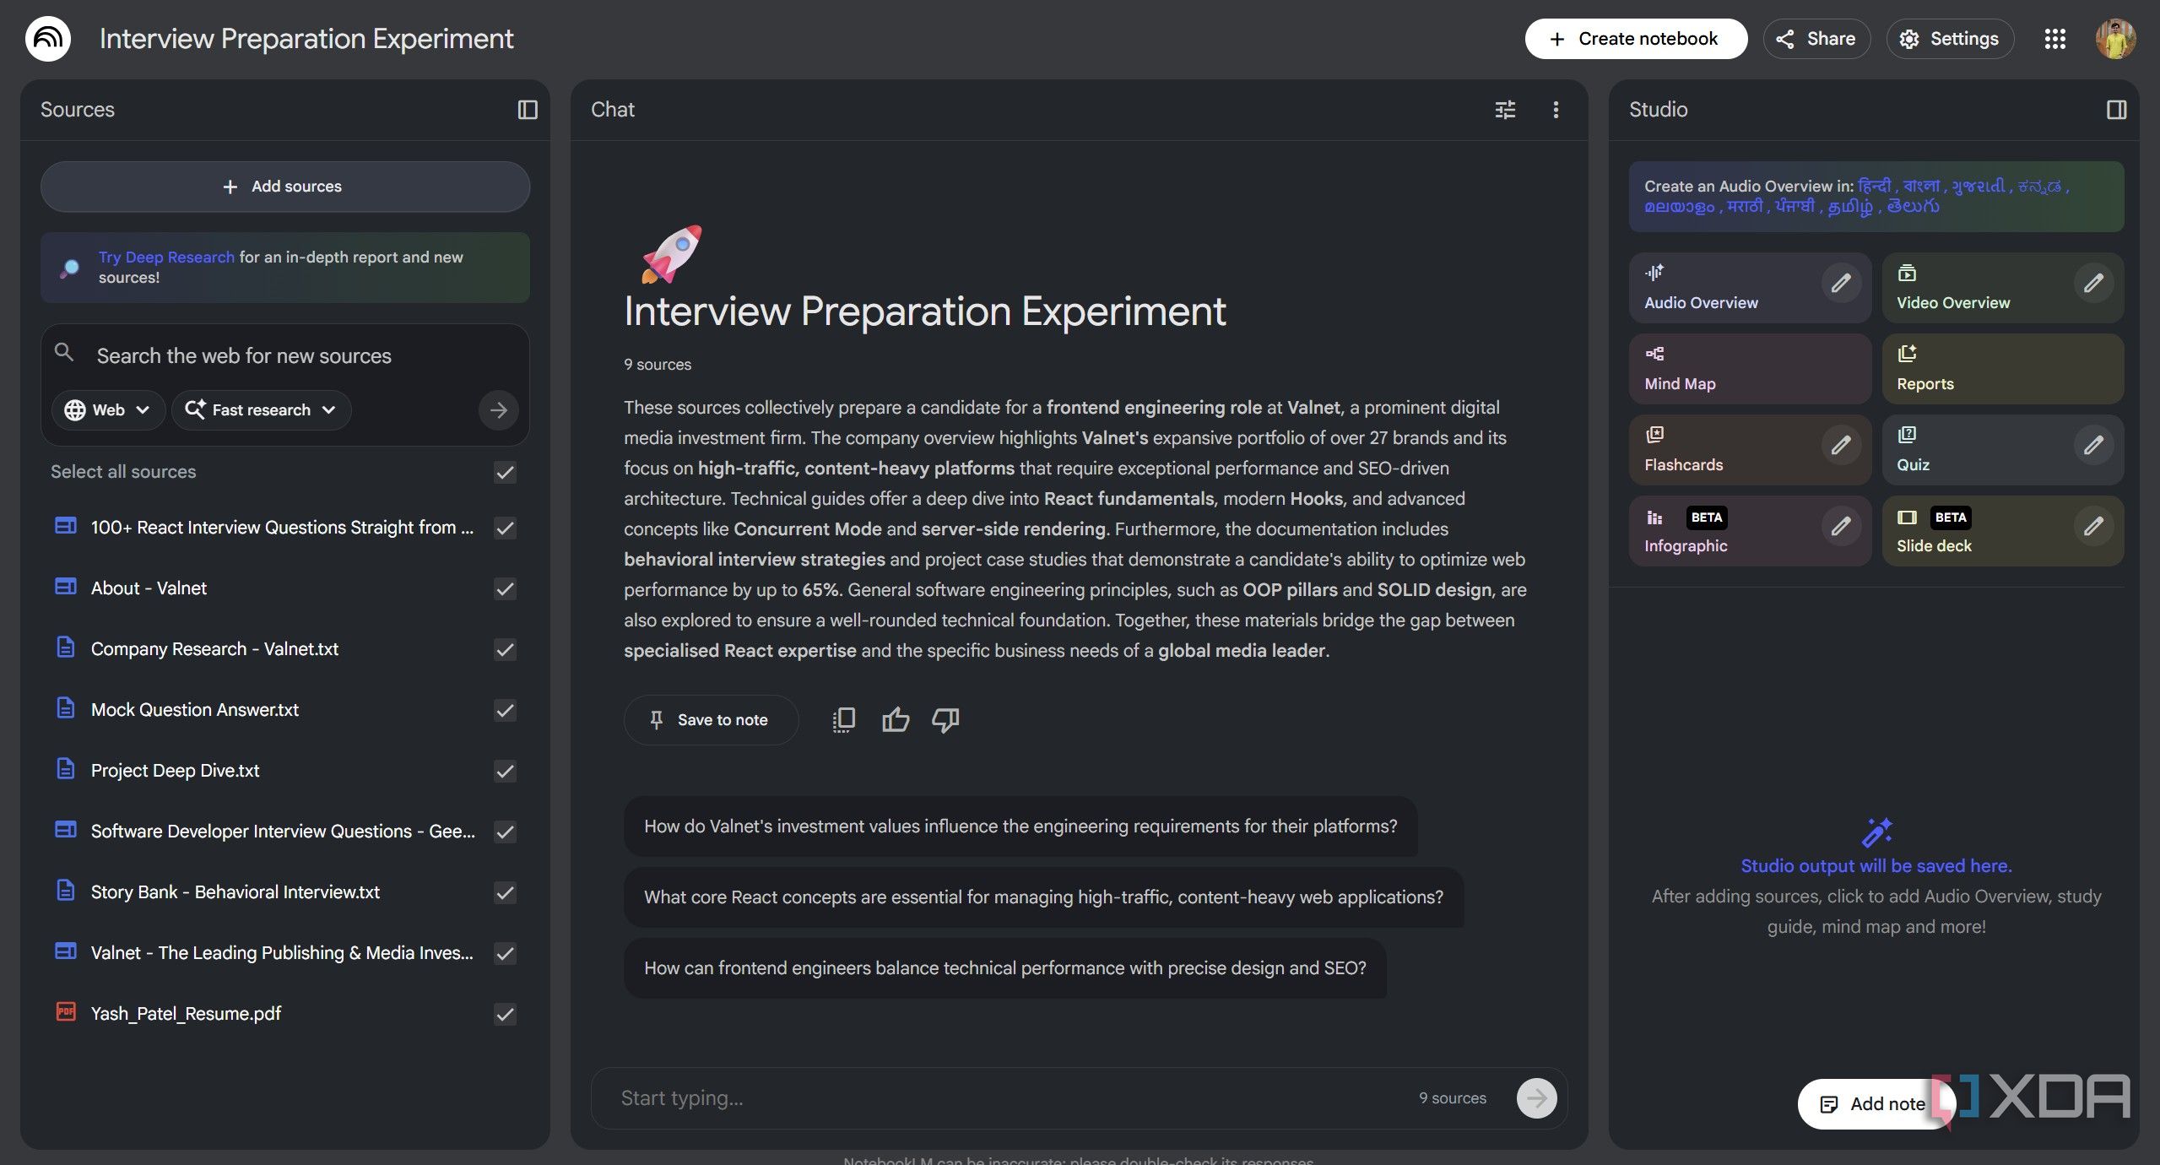Viewport: 2160px width, 1165px height.
Task: Click Create notebook button
Action: click(x=1635, y=39)
